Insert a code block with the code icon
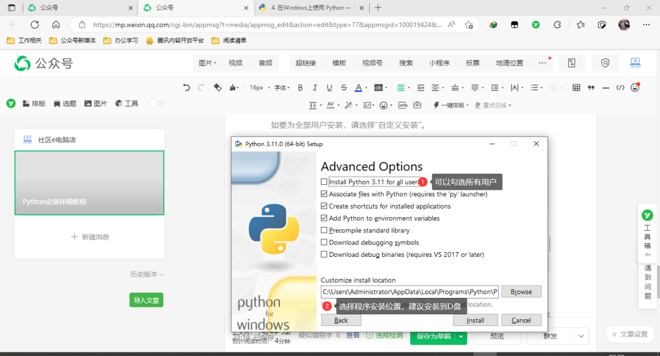 [x=620, y=87]
